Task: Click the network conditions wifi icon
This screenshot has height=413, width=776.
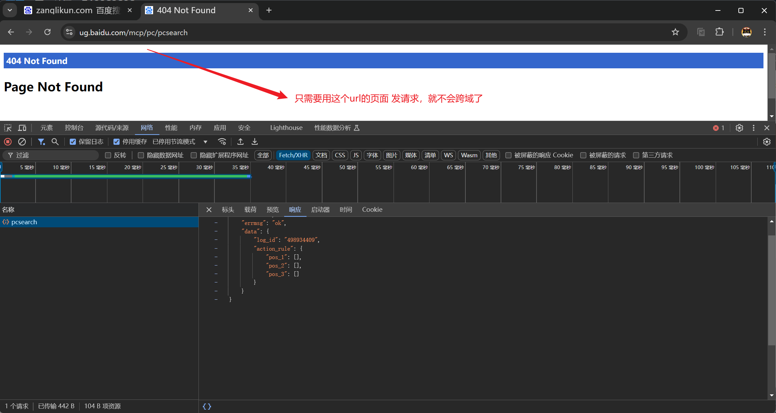Action: (x=222, y=142)
